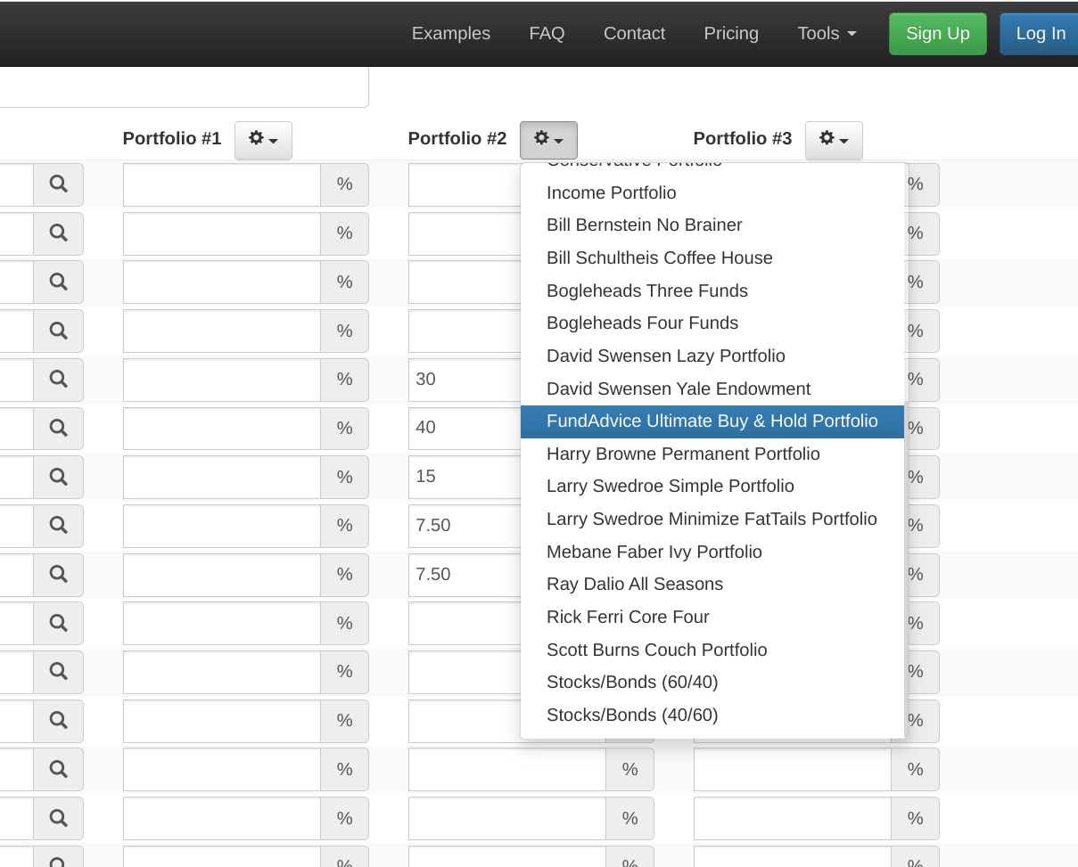Pick Harry Browne Permanent Portfolio
This screenshot has width=1078, height=867.
point(712,454)
